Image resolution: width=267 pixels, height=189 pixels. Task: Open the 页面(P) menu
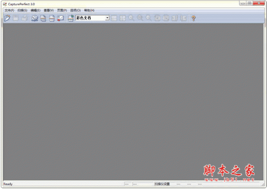coord(62,10)
